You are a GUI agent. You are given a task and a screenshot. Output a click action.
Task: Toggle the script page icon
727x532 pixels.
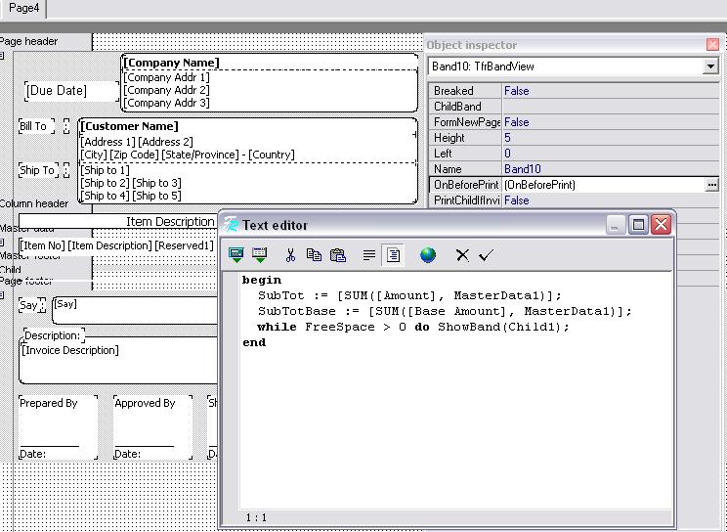click(393, 255)
